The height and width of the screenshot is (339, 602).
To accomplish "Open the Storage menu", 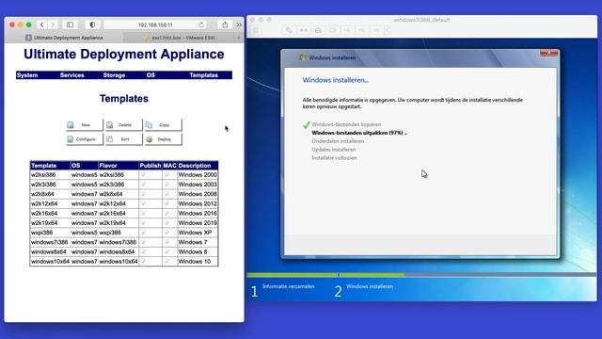I will tap(114, 75).
